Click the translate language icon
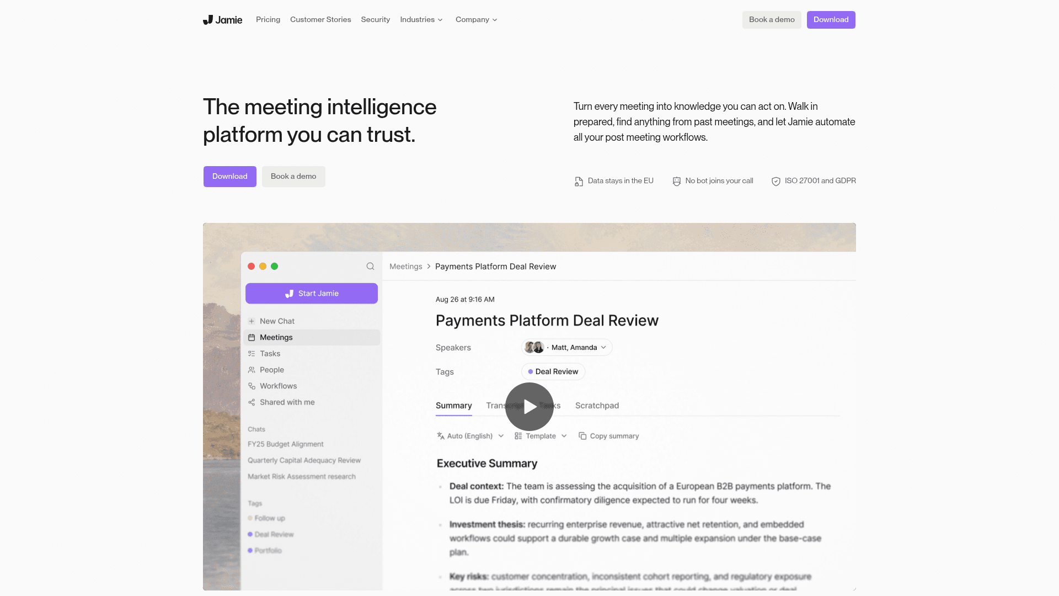This screenshot has width=1059, height=596. 441,436
